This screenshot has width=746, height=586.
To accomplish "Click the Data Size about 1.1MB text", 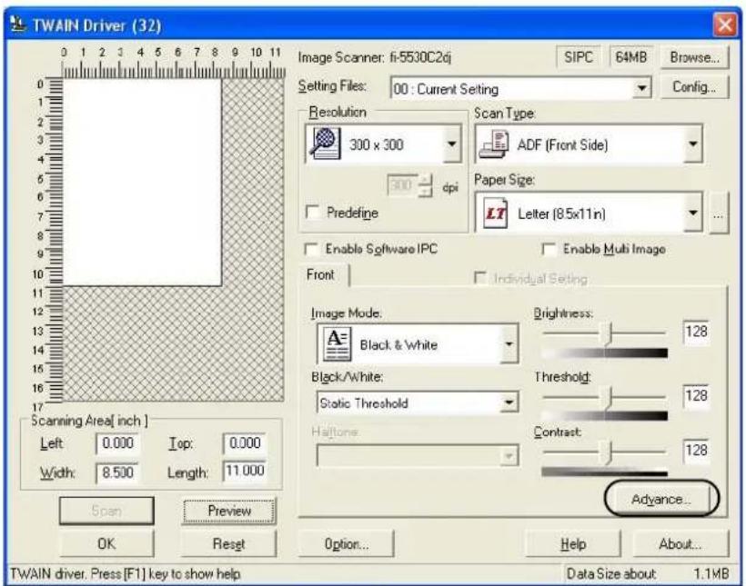I will [648, 574].
